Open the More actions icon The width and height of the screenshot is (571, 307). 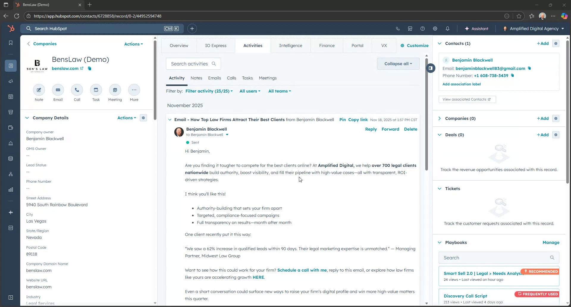tap(134, 90)
